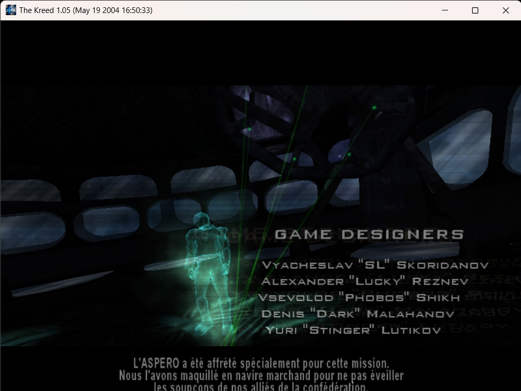Viewport: 521px width, 391px height.
Task: Select the credit Alexander "Lucky" Reznev
Action: point(365,282)
